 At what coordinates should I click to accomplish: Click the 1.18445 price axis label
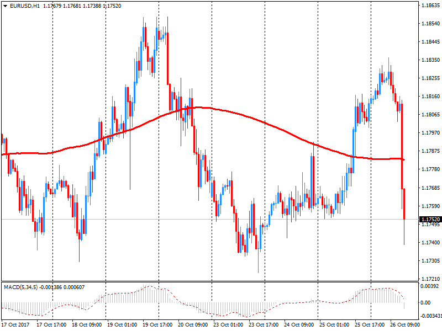(x=430, y=42)
